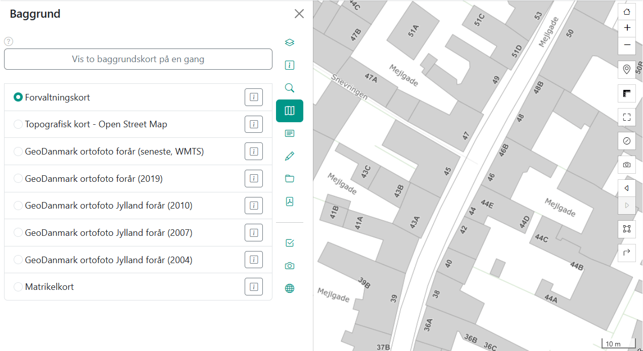Open the PDF print icon
643x351 pixels.
coord(290,202)
